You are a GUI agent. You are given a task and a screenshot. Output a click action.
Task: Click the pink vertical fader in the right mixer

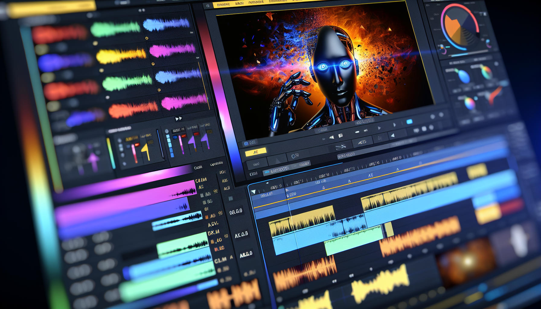point(181,144)
